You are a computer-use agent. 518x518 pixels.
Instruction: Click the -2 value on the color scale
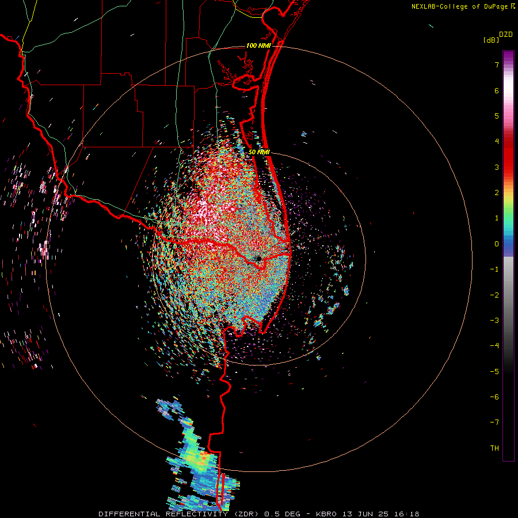point(494,295)
